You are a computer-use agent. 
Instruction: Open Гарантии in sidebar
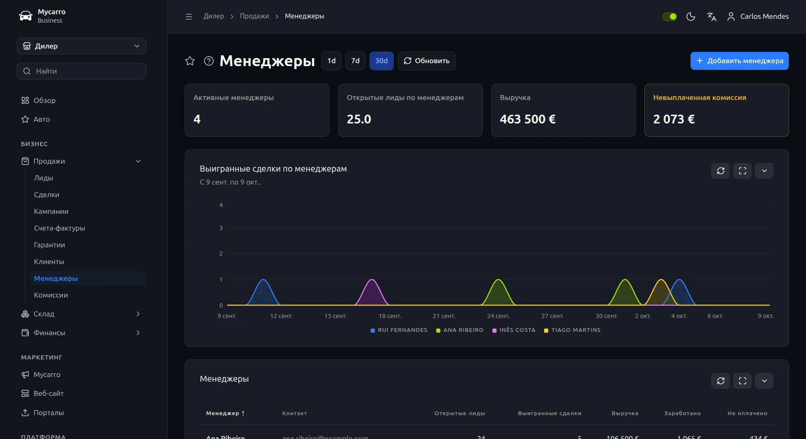pos(49,245)
